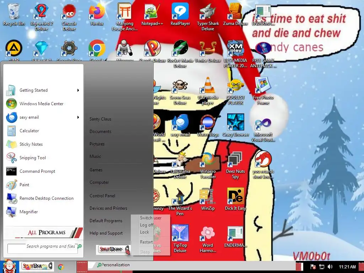Image resolution: width=364 pixels, height=273 pixels.
Task: Open Mahjong Escape Ancient shortcut
Action: pyautogui.click(x=125, y=17)
